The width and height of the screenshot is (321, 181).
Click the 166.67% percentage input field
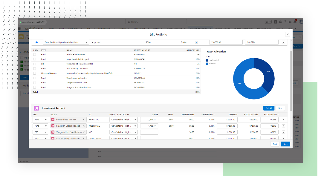[x=262, y=42]
